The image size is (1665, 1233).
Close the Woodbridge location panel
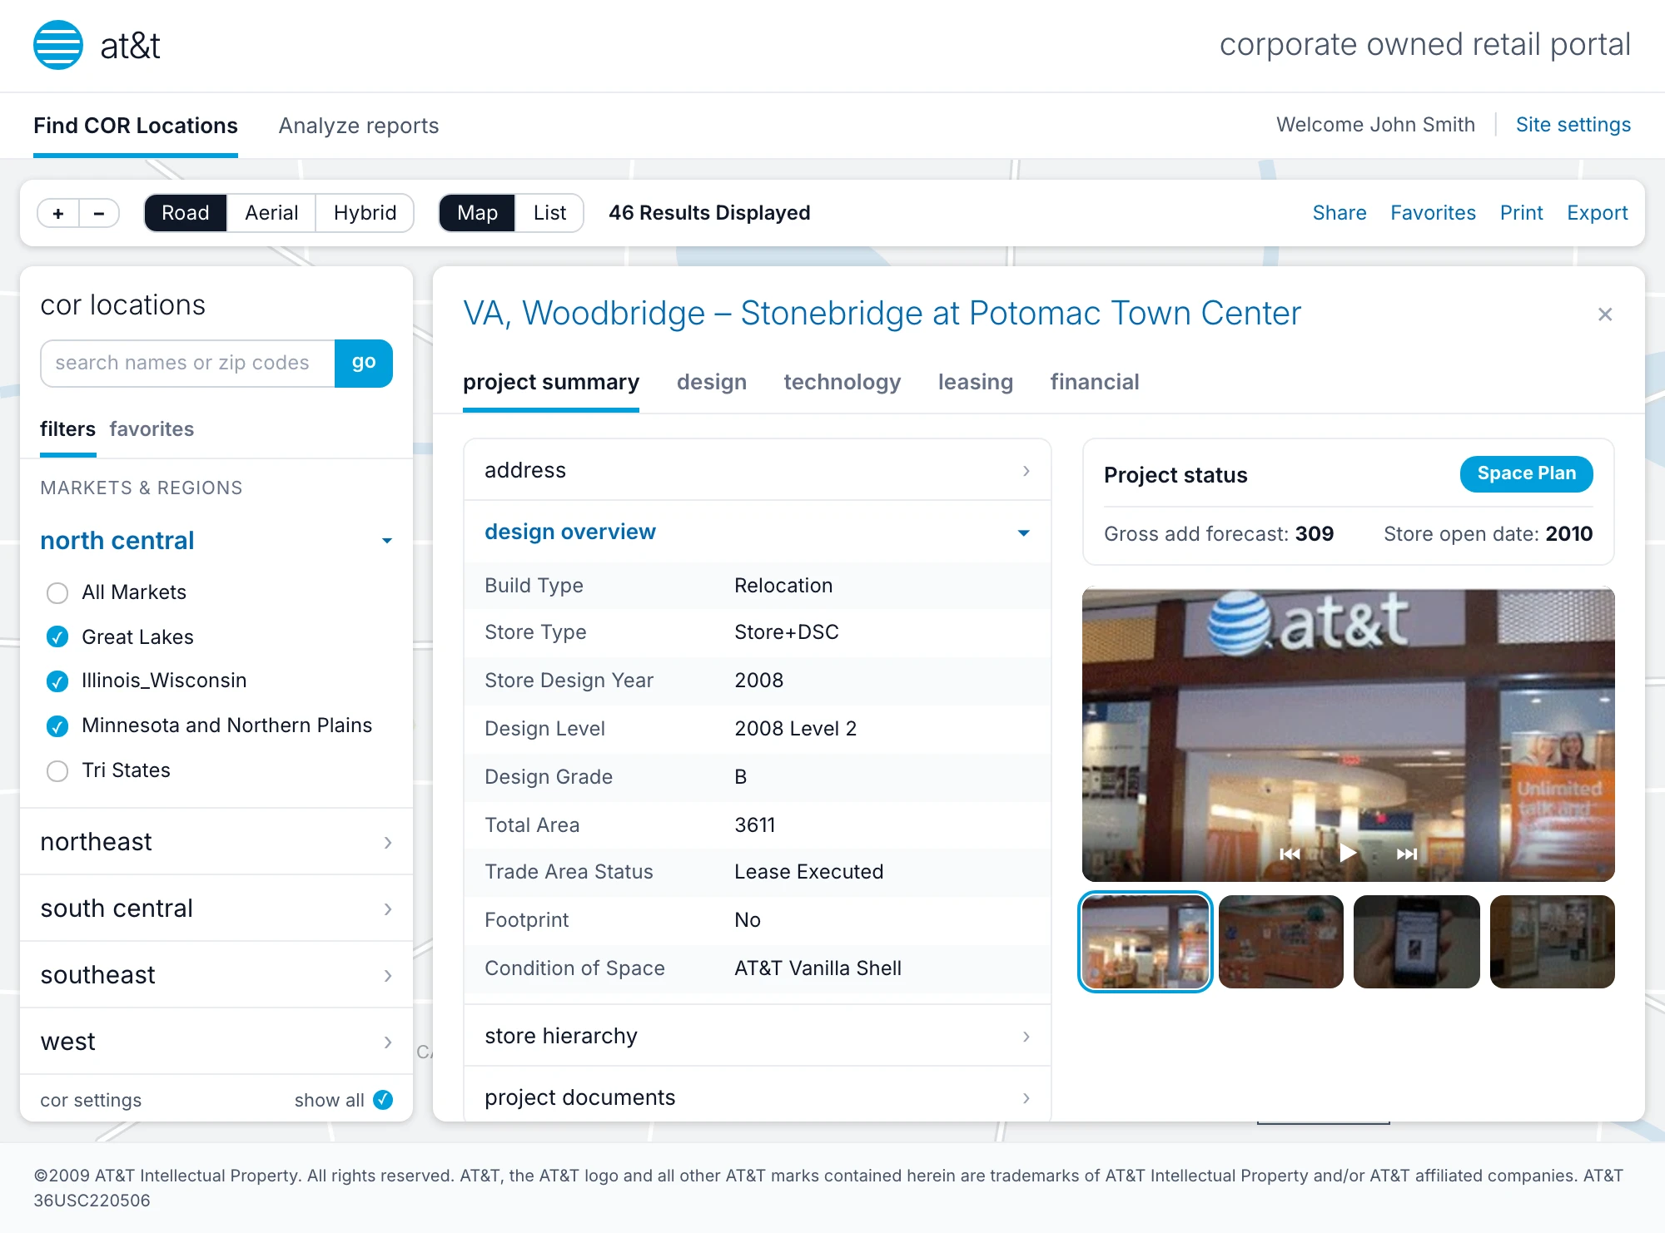[1605, 314]
